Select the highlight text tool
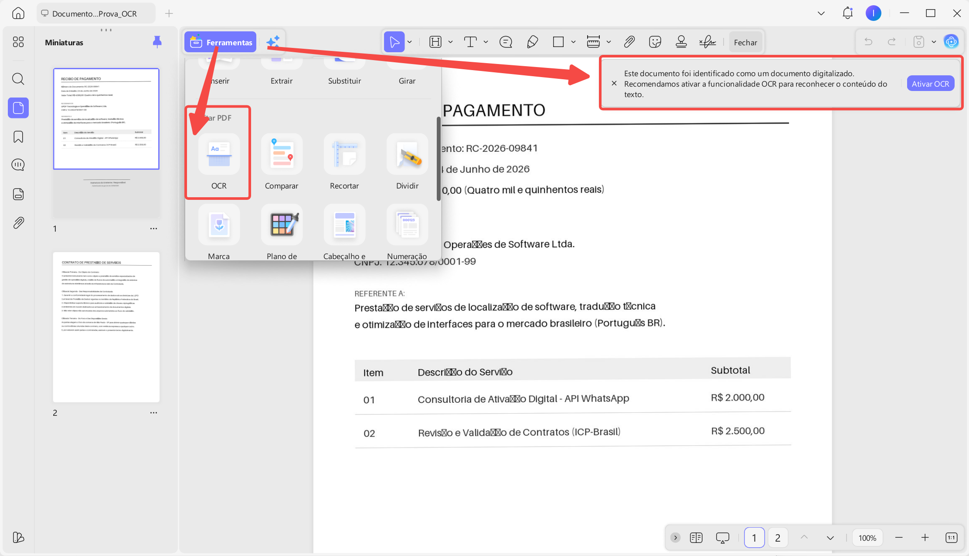The image size is (969, 556). pyautogui.click(x=435, y=42)
